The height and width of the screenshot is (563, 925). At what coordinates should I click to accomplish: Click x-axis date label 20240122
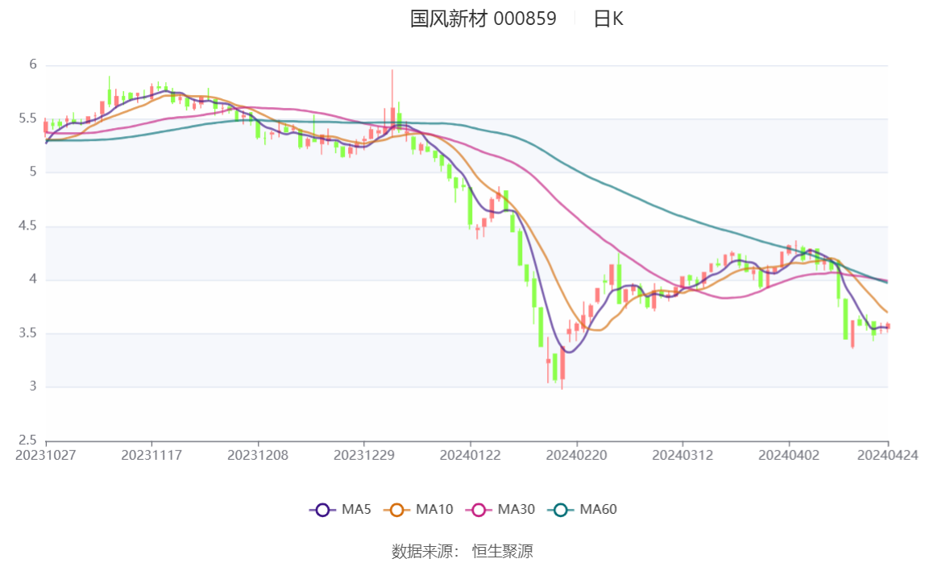point(471,455)
